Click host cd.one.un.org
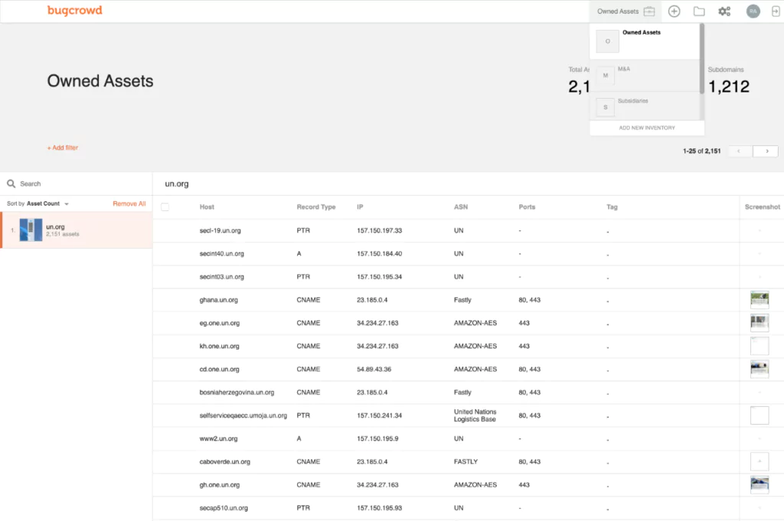The image size is (784, 521). coord(219,370)
